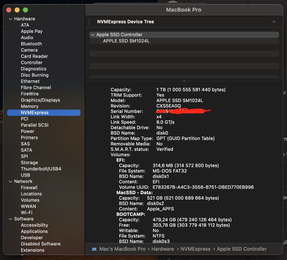This screenshot has width=287, height=260.
Task: Click the MS-DOS FAT32 file system value
Action: tap(170, 171)
